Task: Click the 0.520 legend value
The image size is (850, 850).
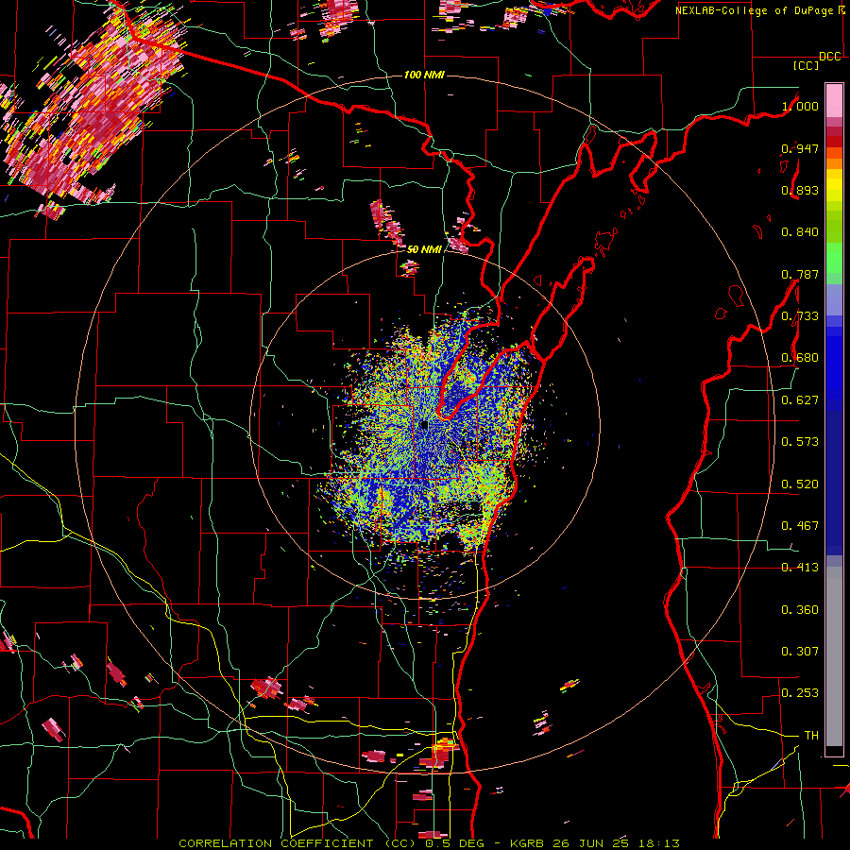Action: tap(800, 484)
